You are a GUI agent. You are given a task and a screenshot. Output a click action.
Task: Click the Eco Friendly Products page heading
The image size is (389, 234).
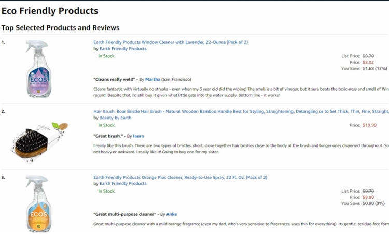tap(50, 11)
